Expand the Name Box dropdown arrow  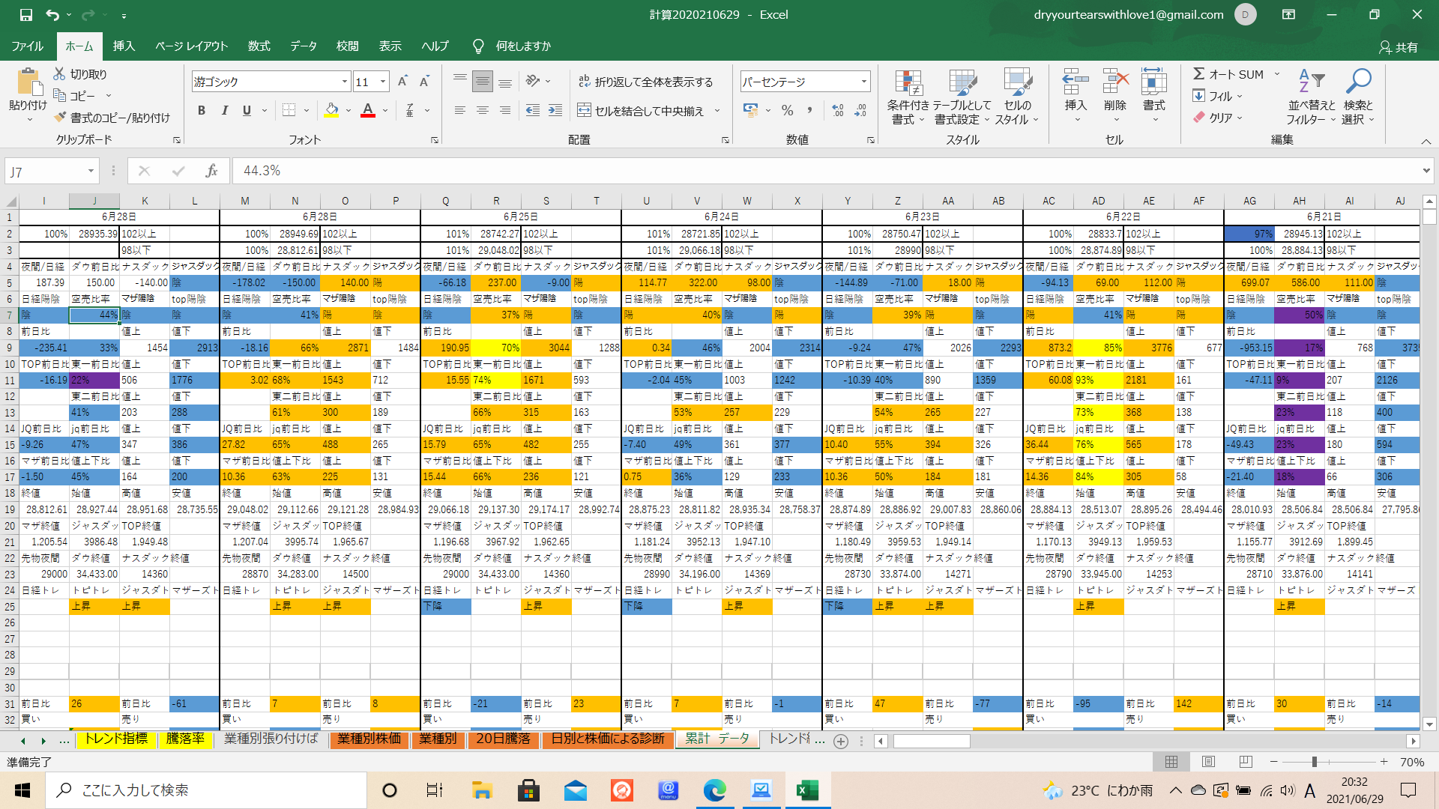point(91,172)
